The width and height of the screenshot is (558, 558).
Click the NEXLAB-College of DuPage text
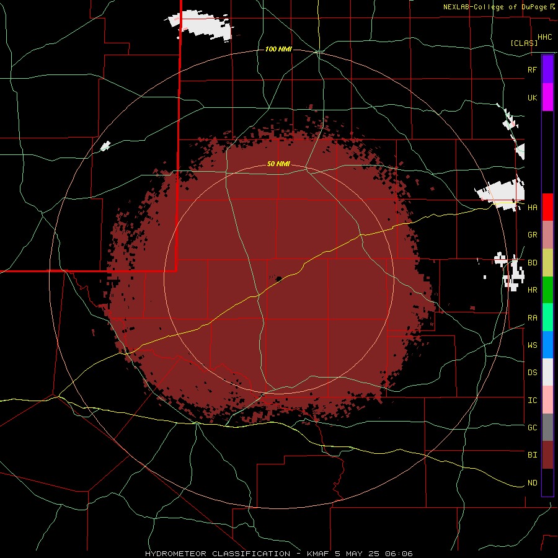pos(495,7)
